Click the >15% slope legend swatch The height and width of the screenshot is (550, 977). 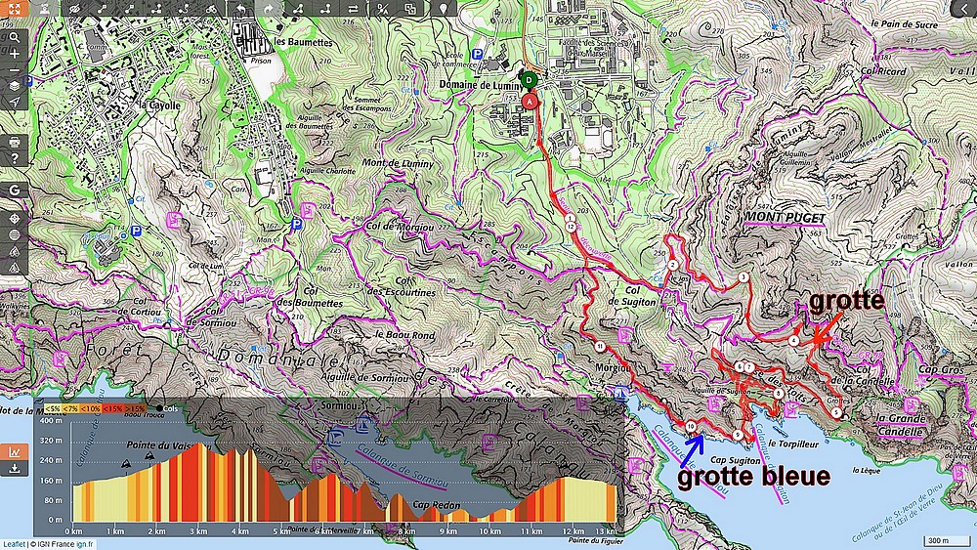click(x=135, y=408)
